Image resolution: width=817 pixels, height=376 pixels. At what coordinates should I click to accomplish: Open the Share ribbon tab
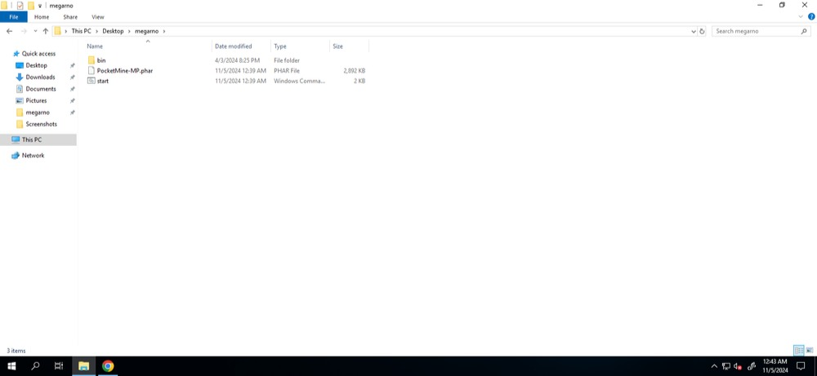tap(70, 17)
